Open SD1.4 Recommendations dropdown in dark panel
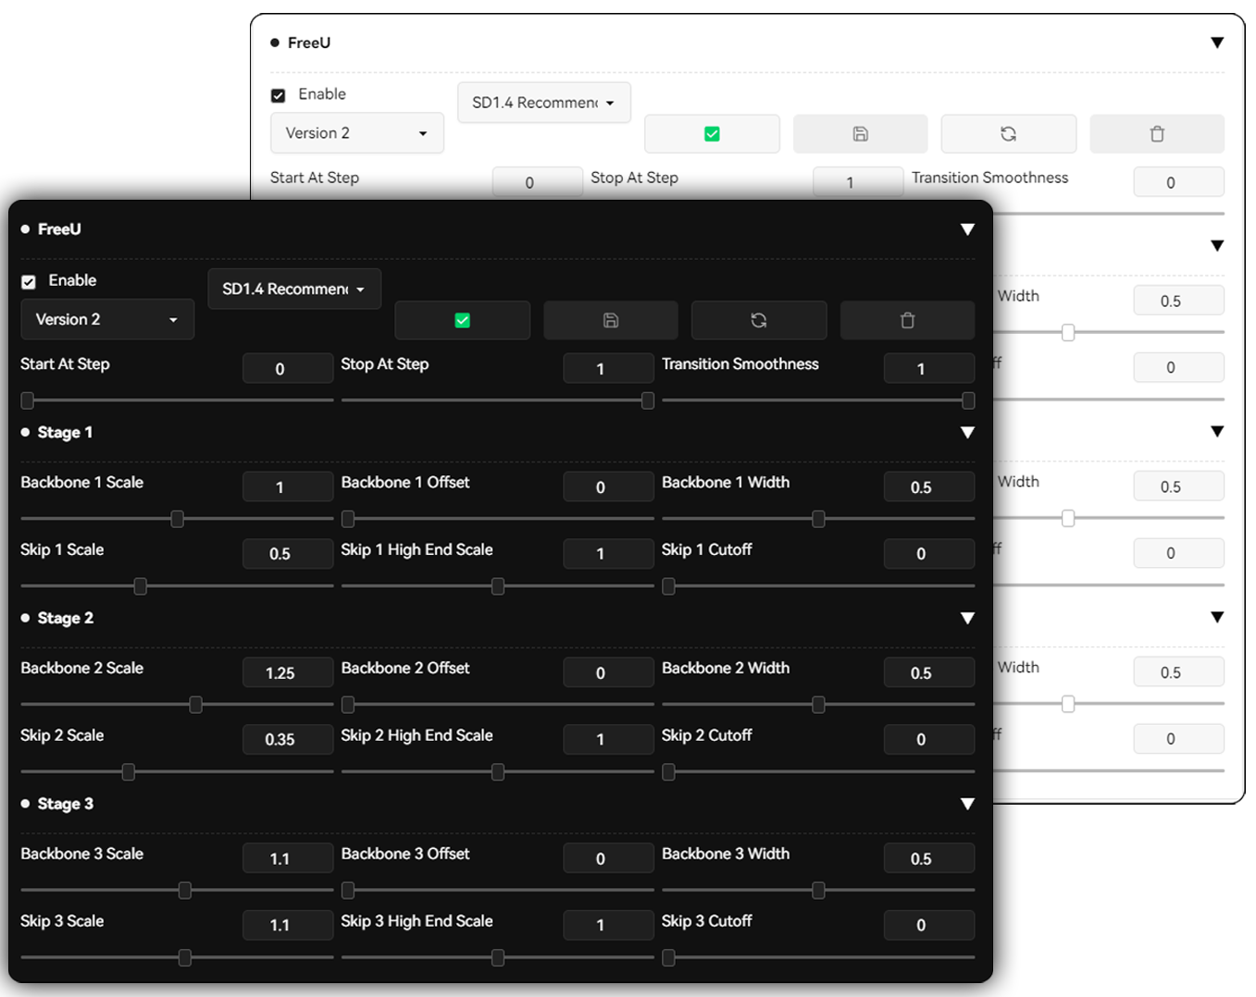This screenshot has width=1256, height=997. [x=294, y=289]
